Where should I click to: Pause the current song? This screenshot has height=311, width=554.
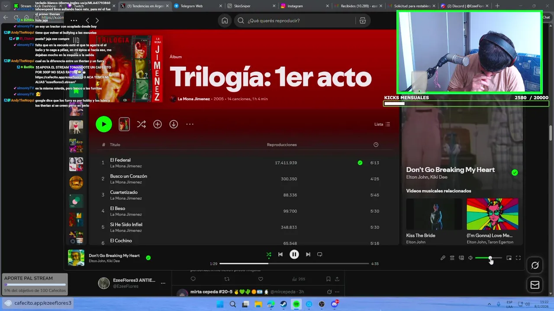pyautogui.click(x=294, y=254)
